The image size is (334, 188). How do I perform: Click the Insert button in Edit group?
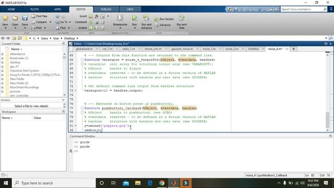(x=83, y=16)
